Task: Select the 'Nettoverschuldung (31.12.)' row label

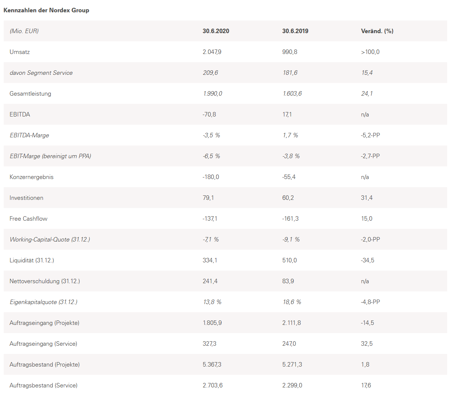Action: coord(45,281)
